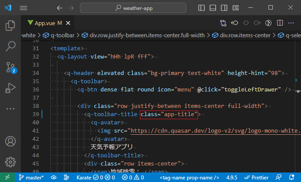Toggle secondary side bar layout icon
The height and width of the screenshot is (182, 301).
224,8
